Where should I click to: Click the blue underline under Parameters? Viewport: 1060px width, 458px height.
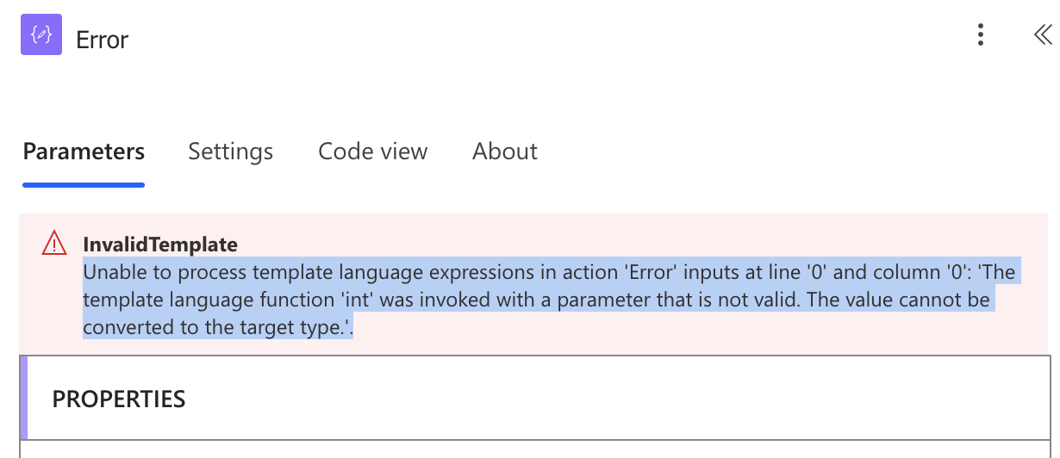pos(84,183)
